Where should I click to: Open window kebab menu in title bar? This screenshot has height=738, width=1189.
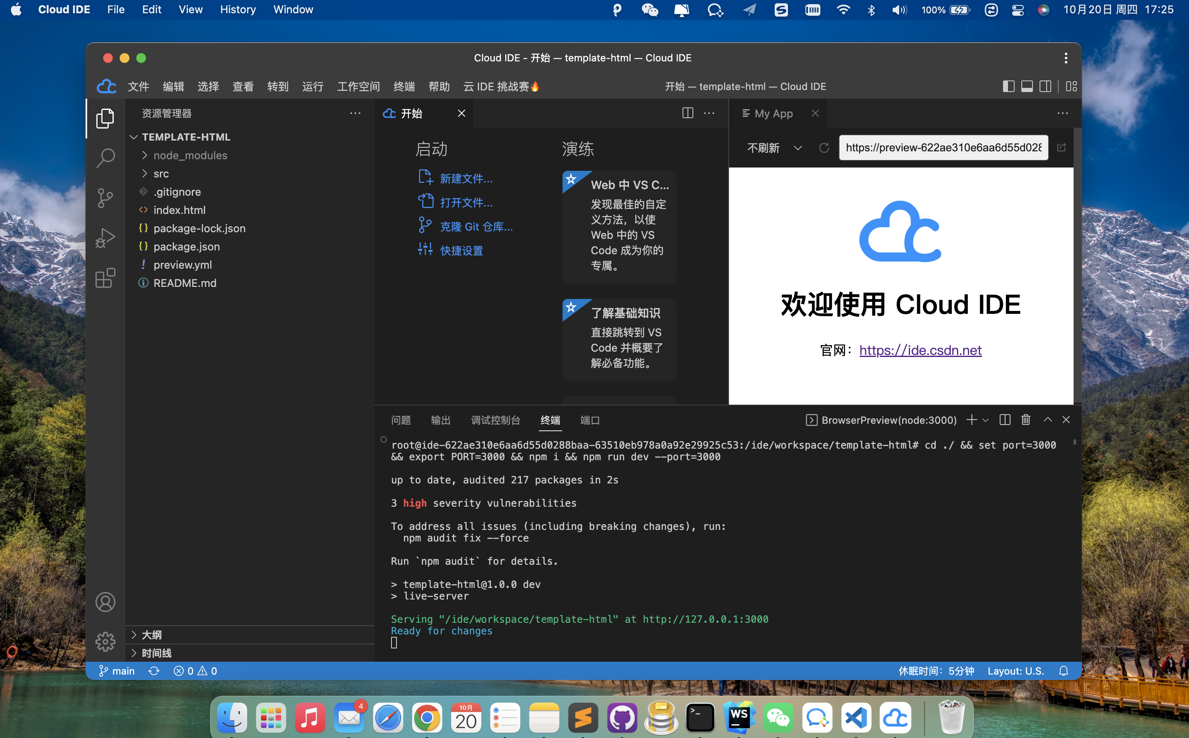pyautogui.click(x=1066, y=58)
